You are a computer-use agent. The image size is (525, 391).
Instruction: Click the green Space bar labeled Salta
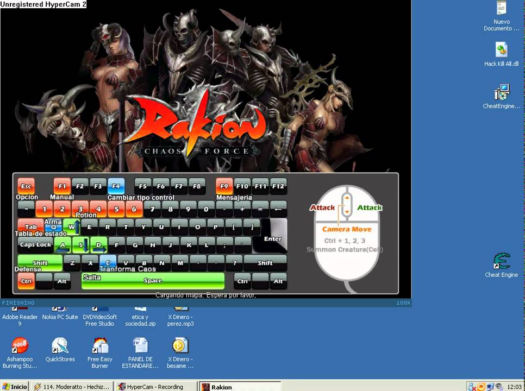[x=153, y=281]
